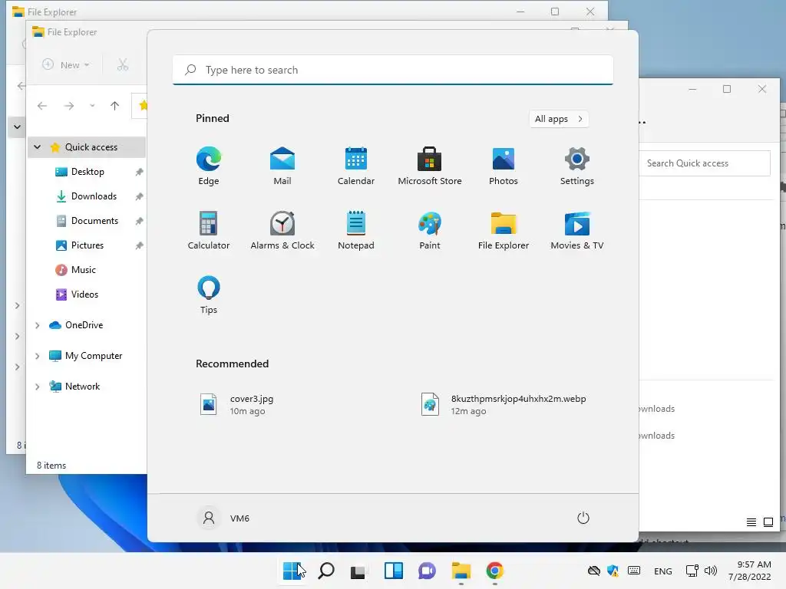Open recommended 8kuzthpmsrkjop4uhxhx2m.webp file
The height and width of the screenshot is (589, 786).
[504, 405]
